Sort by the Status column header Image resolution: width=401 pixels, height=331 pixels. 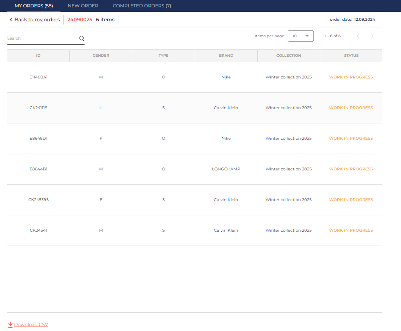point(351,56)
